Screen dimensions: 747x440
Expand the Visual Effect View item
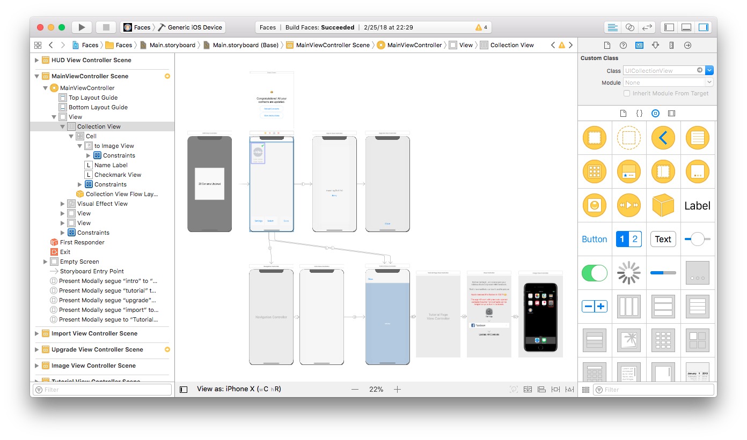[63, 204]
